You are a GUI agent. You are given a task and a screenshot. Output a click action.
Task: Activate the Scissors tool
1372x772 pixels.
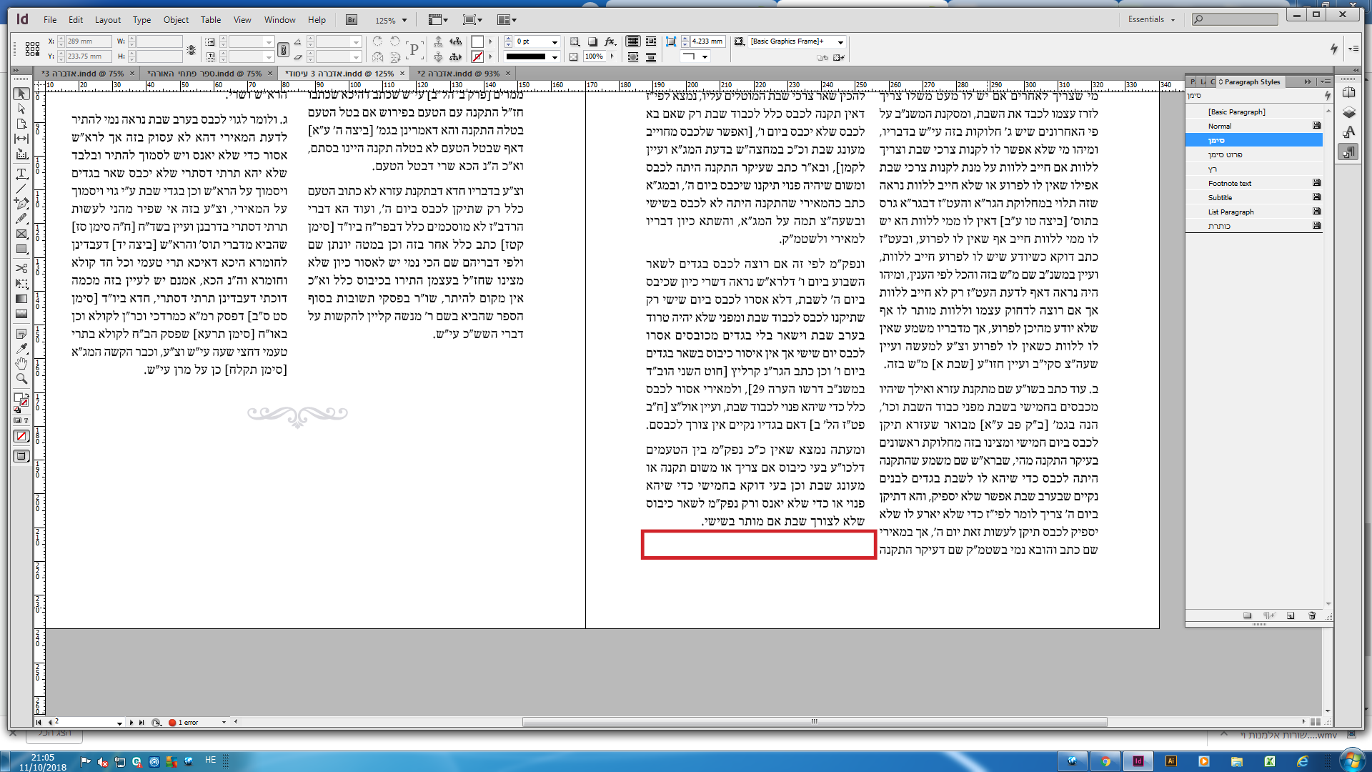[21, 268]
